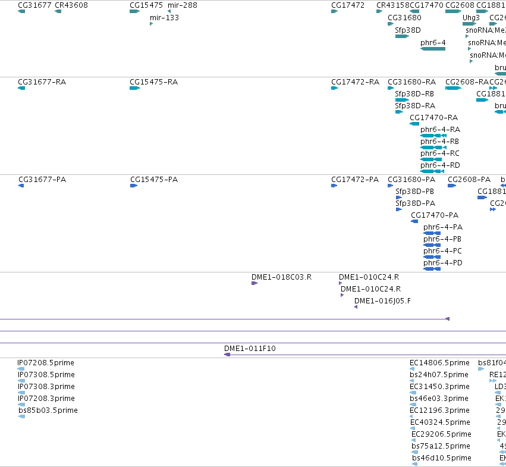Image resolution: width=506 pixels, height=467 pixels.
Task: Click the CG31677-PA protein label
Action: point(42,180)
